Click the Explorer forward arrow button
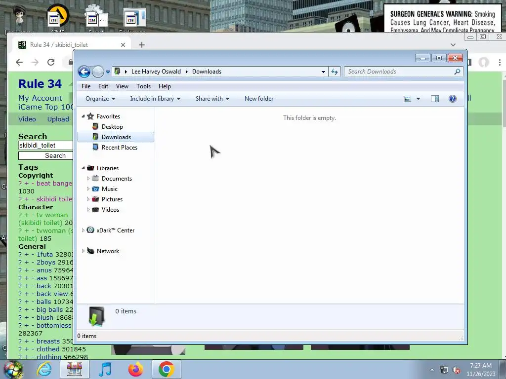The width and height of the screenshot is (506, 379). pyautogui.click(x=98, y=72)
